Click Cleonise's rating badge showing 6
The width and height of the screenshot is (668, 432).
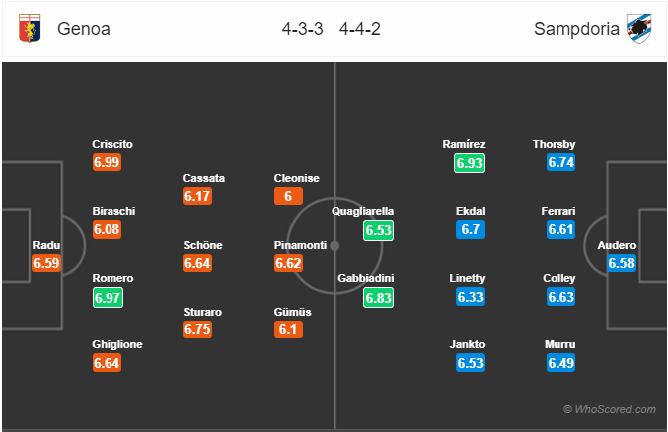click(x=288, y=196)
